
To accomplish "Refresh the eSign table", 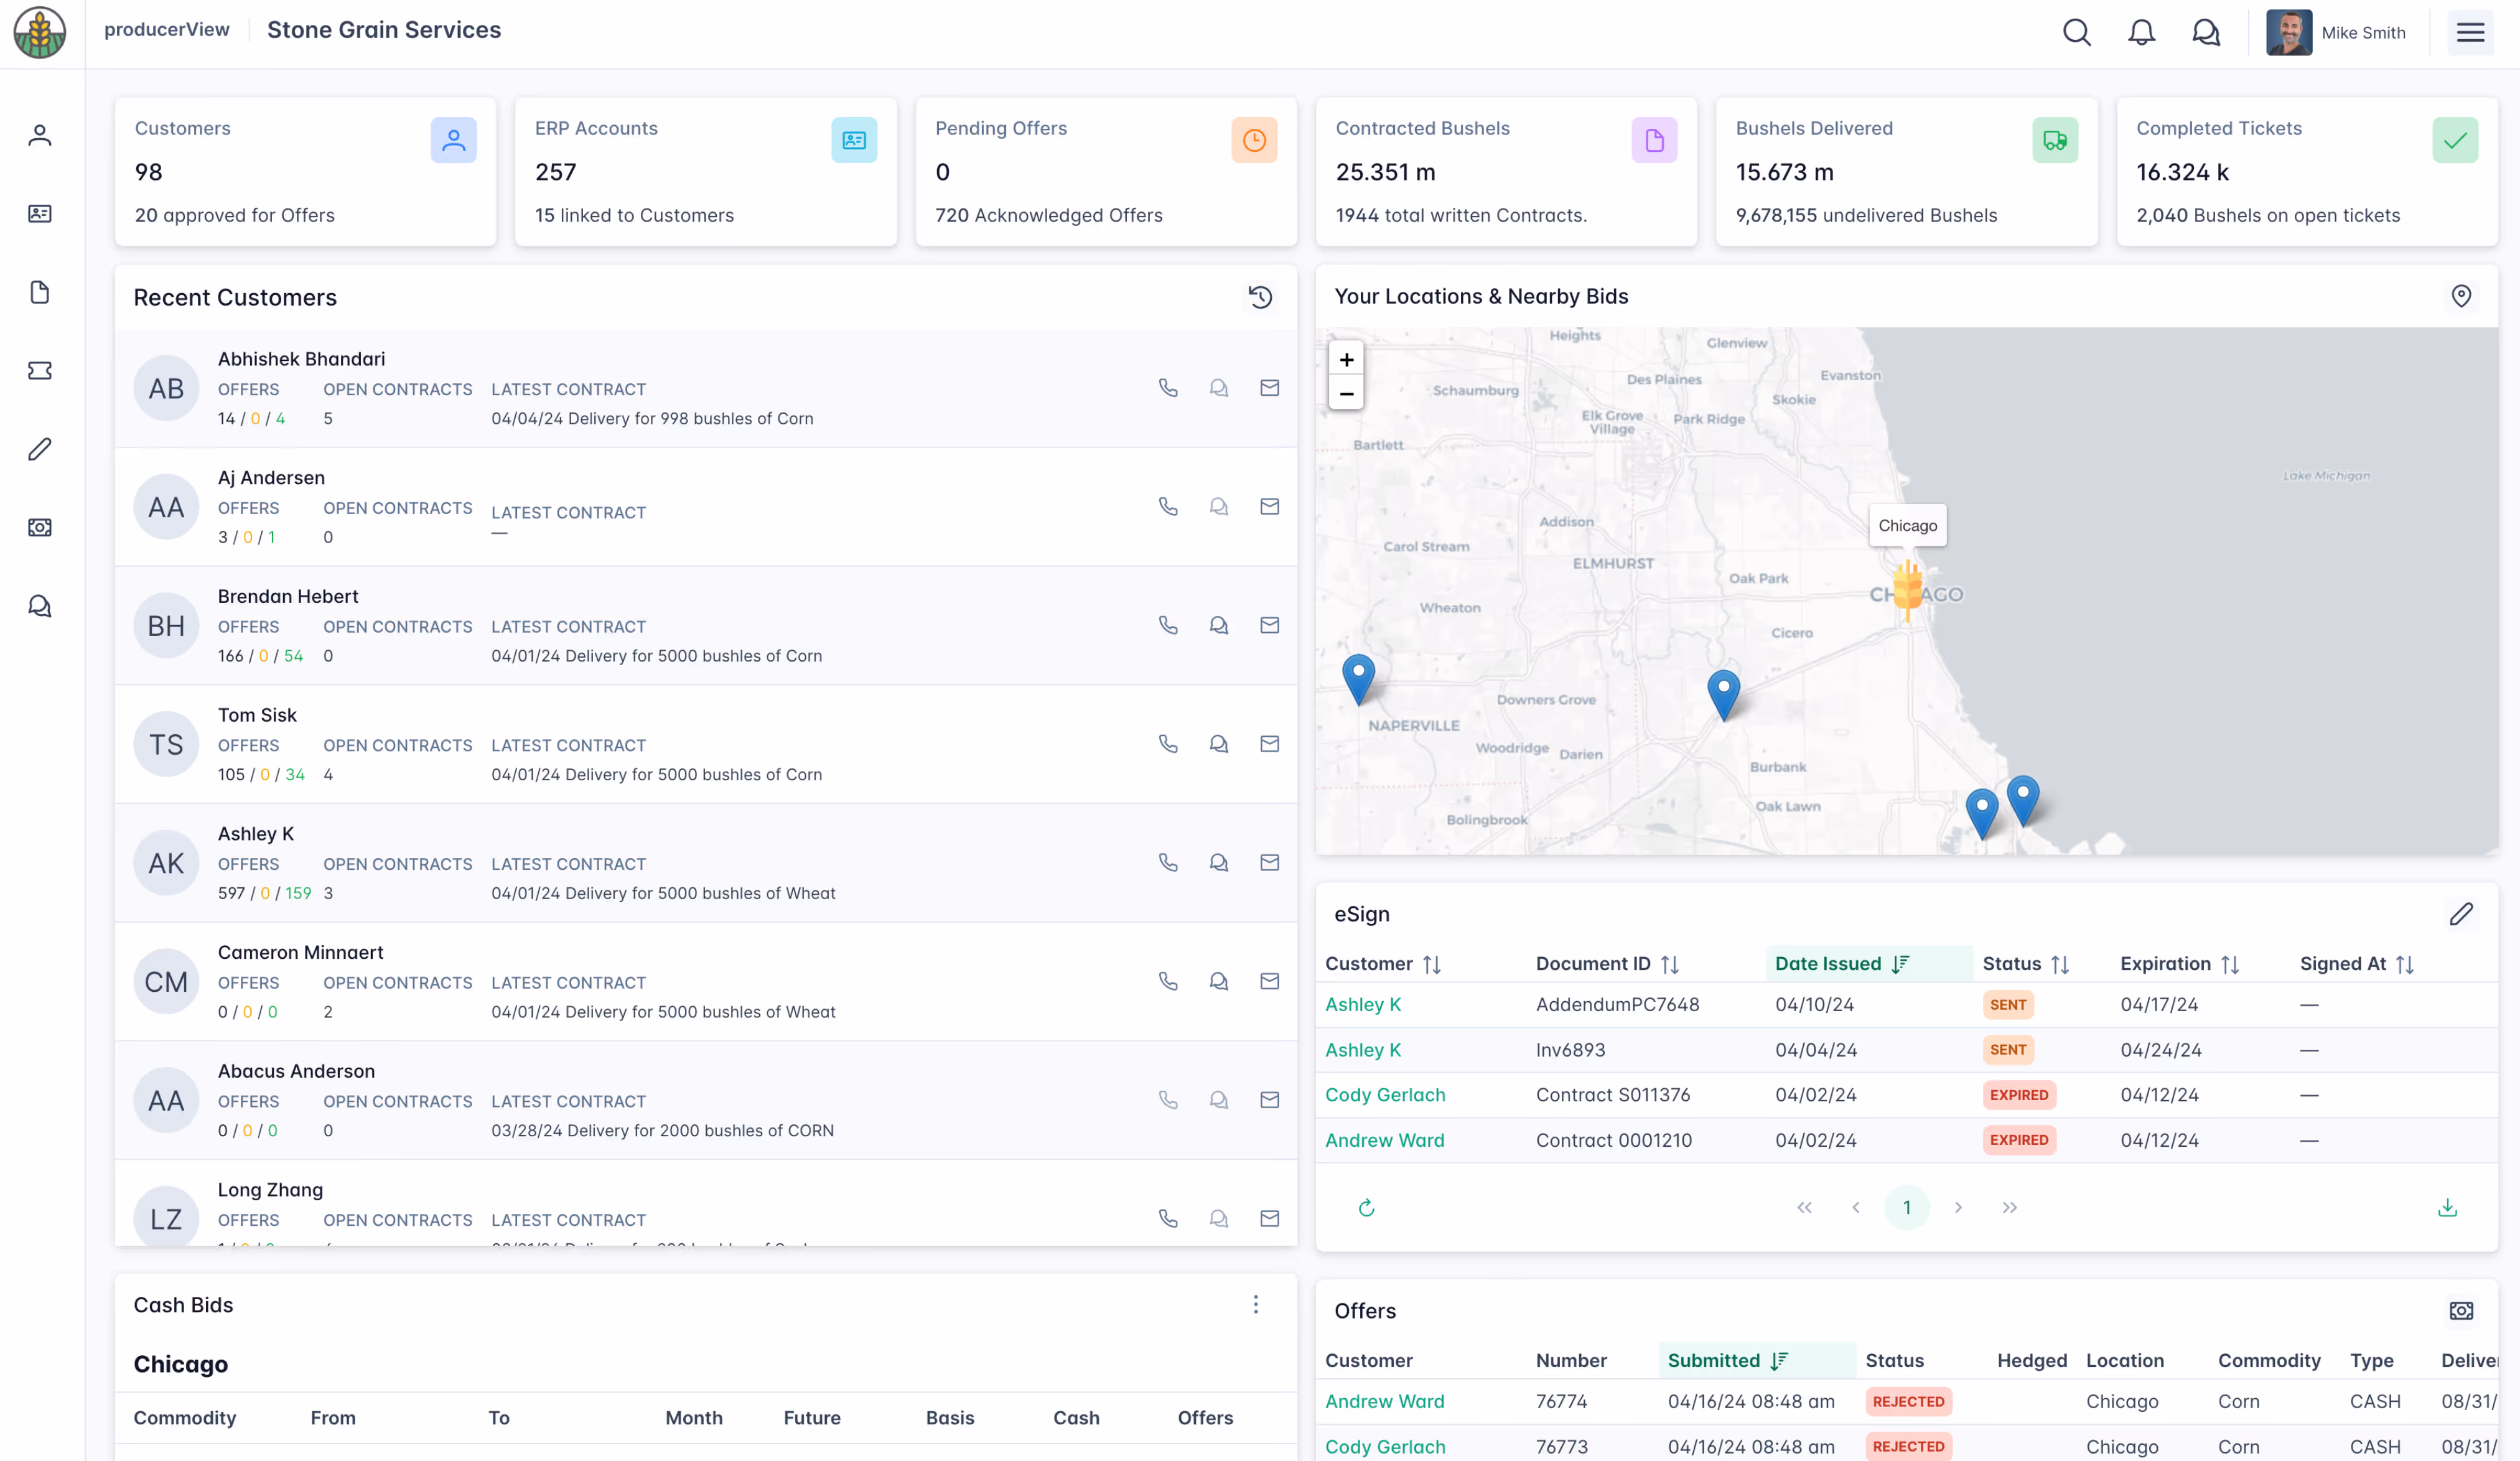I will tap(1366, 1207).
